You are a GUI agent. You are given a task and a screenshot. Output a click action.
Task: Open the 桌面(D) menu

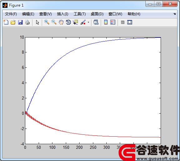[x=97, y=14]
